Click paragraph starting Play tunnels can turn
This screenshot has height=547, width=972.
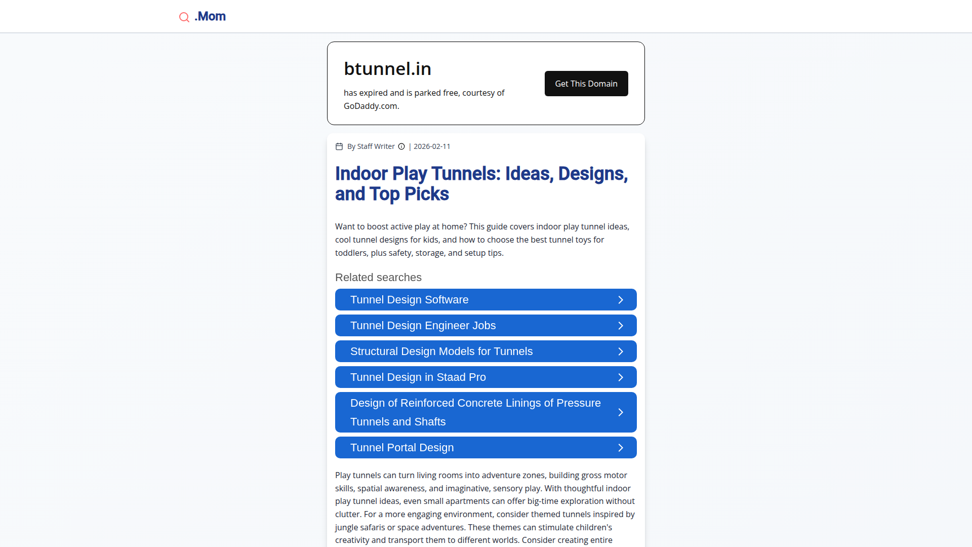tap(485, 508)
